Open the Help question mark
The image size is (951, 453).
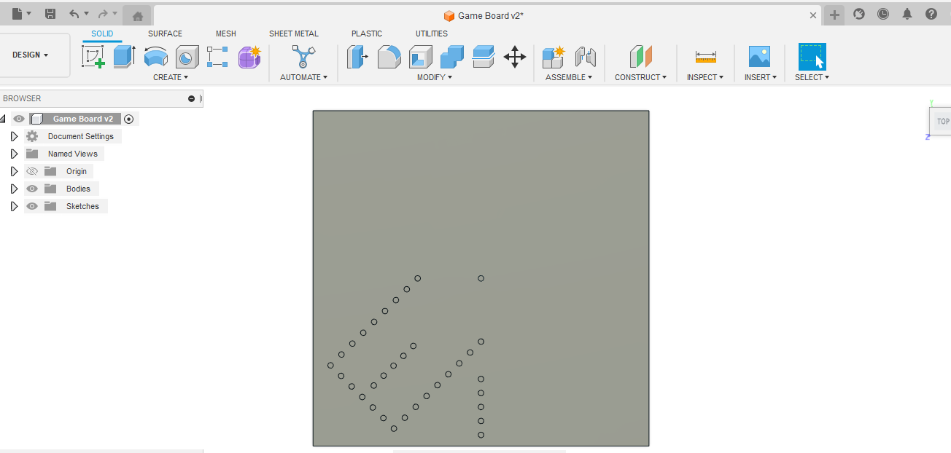pos(931,14)
